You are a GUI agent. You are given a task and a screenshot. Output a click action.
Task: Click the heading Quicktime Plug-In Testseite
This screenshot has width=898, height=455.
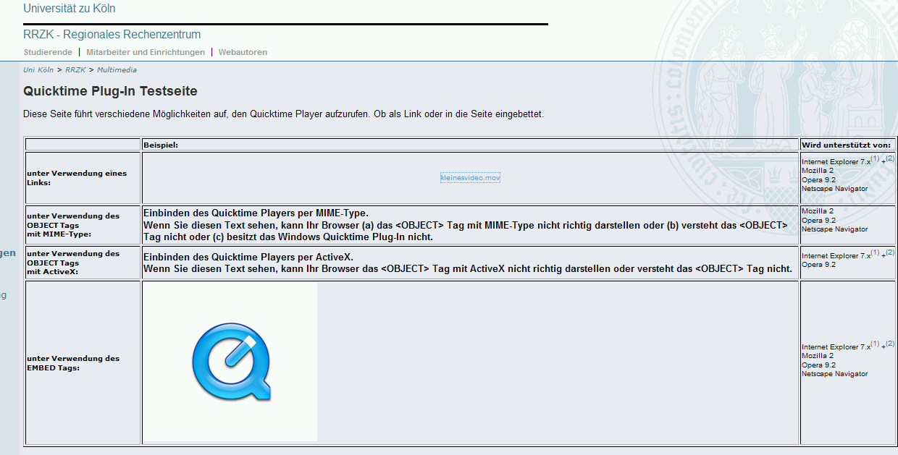110,91
